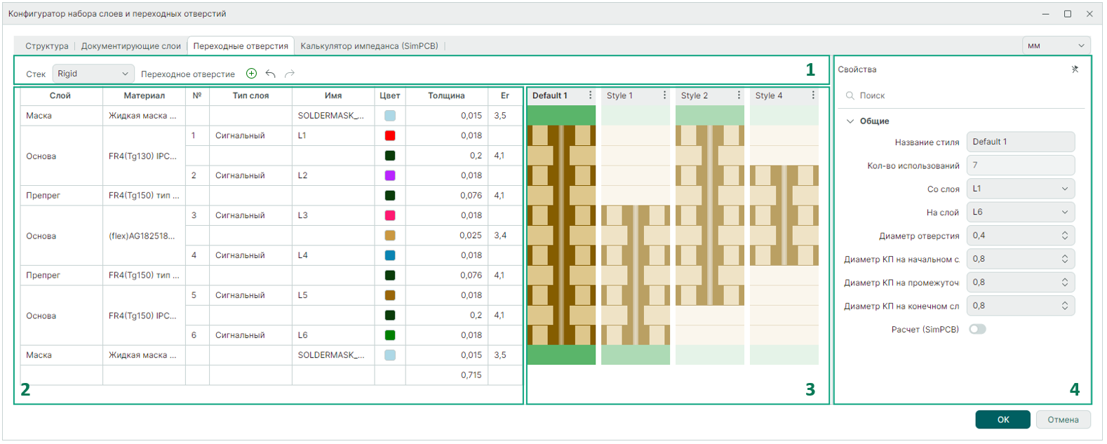Collapse the Общие section
The image size is (1107, 444).
(850, 121)
